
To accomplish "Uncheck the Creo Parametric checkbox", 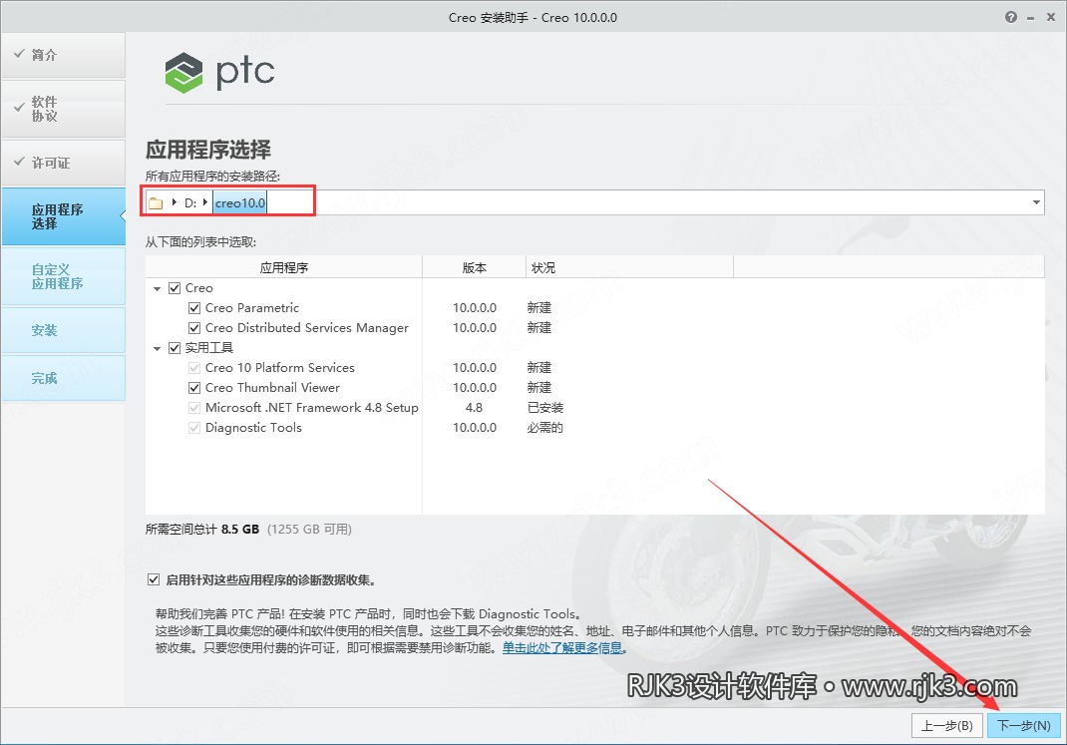I will coord(193,308).
